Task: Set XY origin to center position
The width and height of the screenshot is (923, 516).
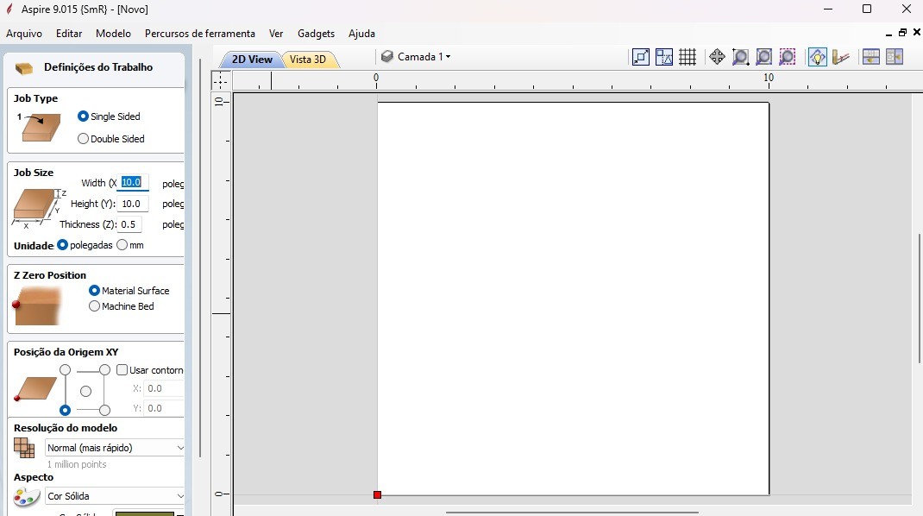Action: 86,391
